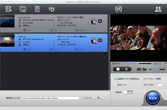The height and width of the screenshot is (110, 167).
Task: Click 出力フォーマット:MPEG1 動画 text
Action: coord(70,17)
